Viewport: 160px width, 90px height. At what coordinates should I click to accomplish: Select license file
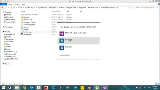25,29
